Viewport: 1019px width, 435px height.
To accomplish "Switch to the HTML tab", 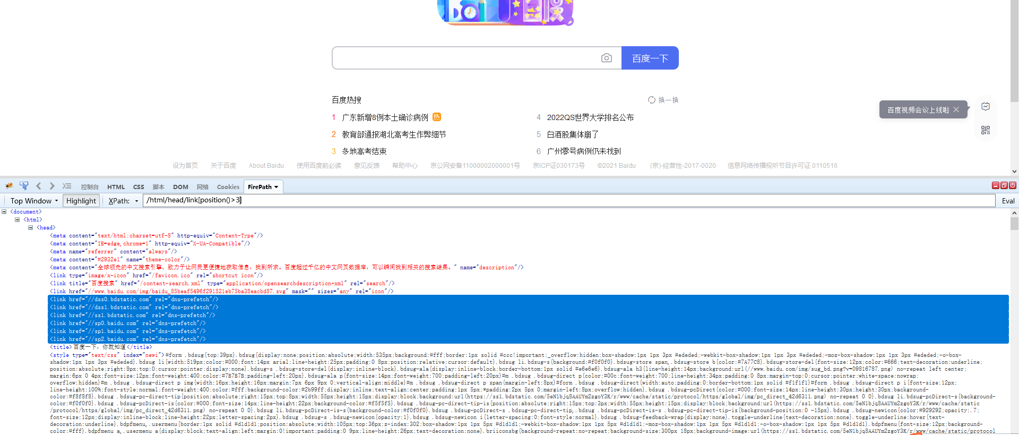I will pyautogui.click(x=116, y=187).
